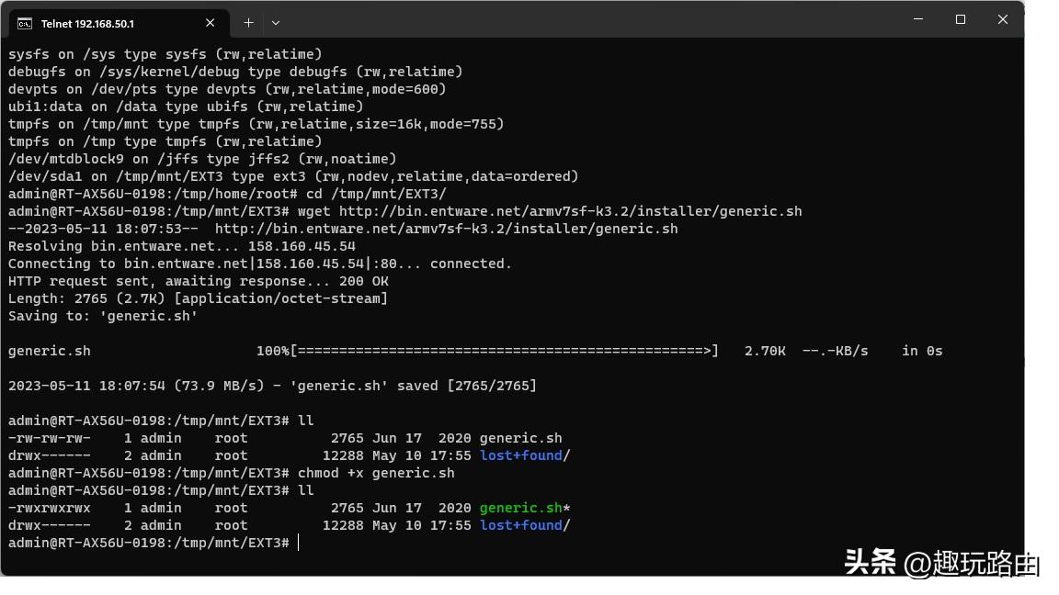
Task: Click the 头条 @趣玩路由 watermark text
Action: click(941, 563)
